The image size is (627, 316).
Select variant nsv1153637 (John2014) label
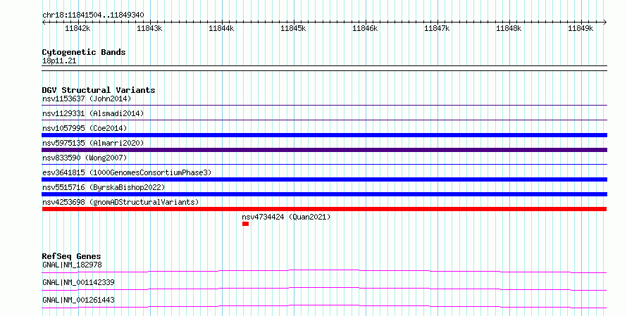click(87, 99)
